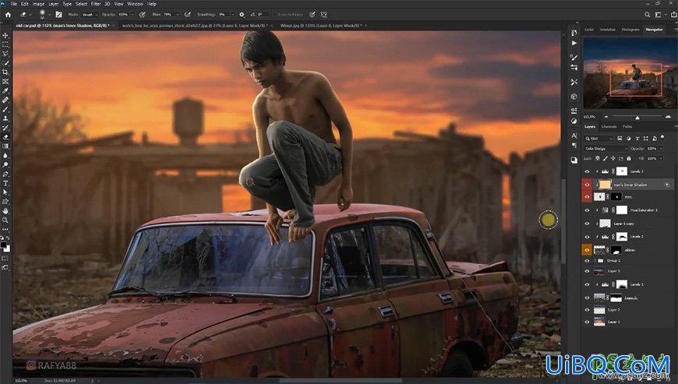Switch to the Channels tab
This screenshot has height=384, width=678.
tap(609, 126)
